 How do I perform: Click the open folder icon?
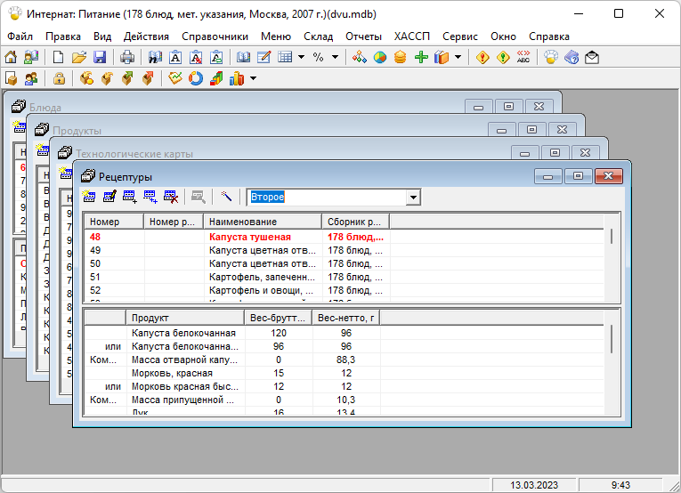tap(80, 57)
